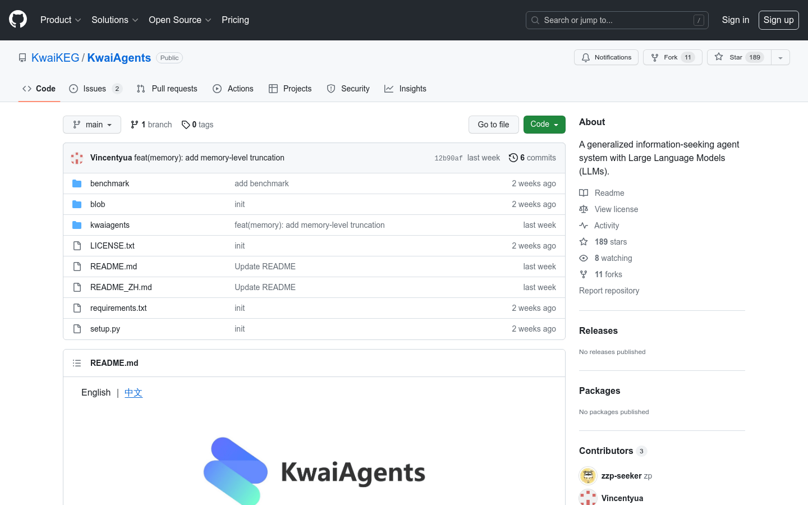Open the main branch selector
Screen dimensions: 808x505
tap(91, 124)
